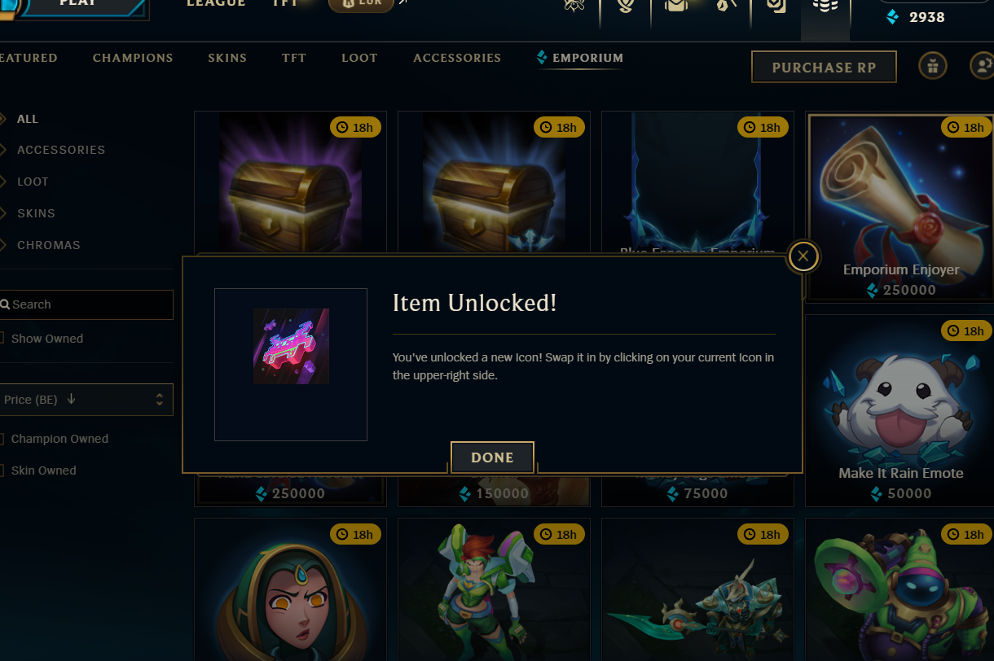Viewport: 994px width, 661px height.
Task: Open the Store coins icon in top bar
Action: [x=825, y=8]
